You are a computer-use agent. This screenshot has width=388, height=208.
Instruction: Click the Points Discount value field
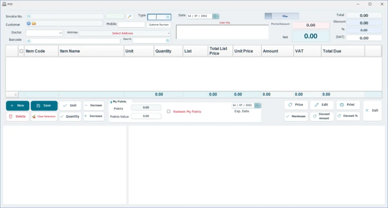click(311, 25)
